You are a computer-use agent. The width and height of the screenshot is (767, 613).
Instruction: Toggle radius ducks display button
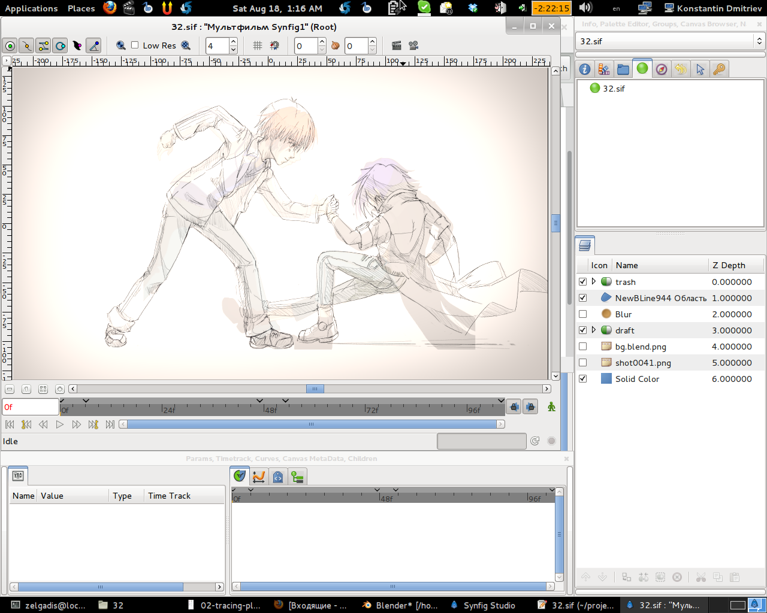coord(60,45)
